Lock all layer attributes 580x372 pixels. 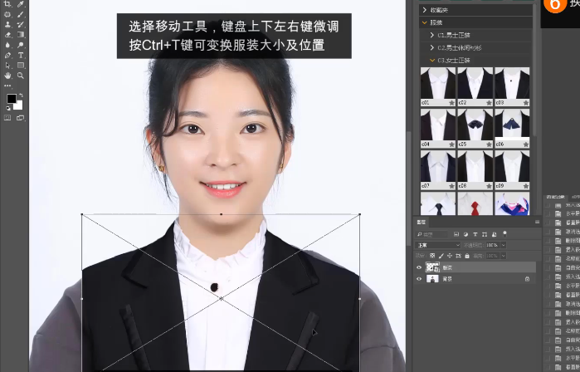point(467,256)
